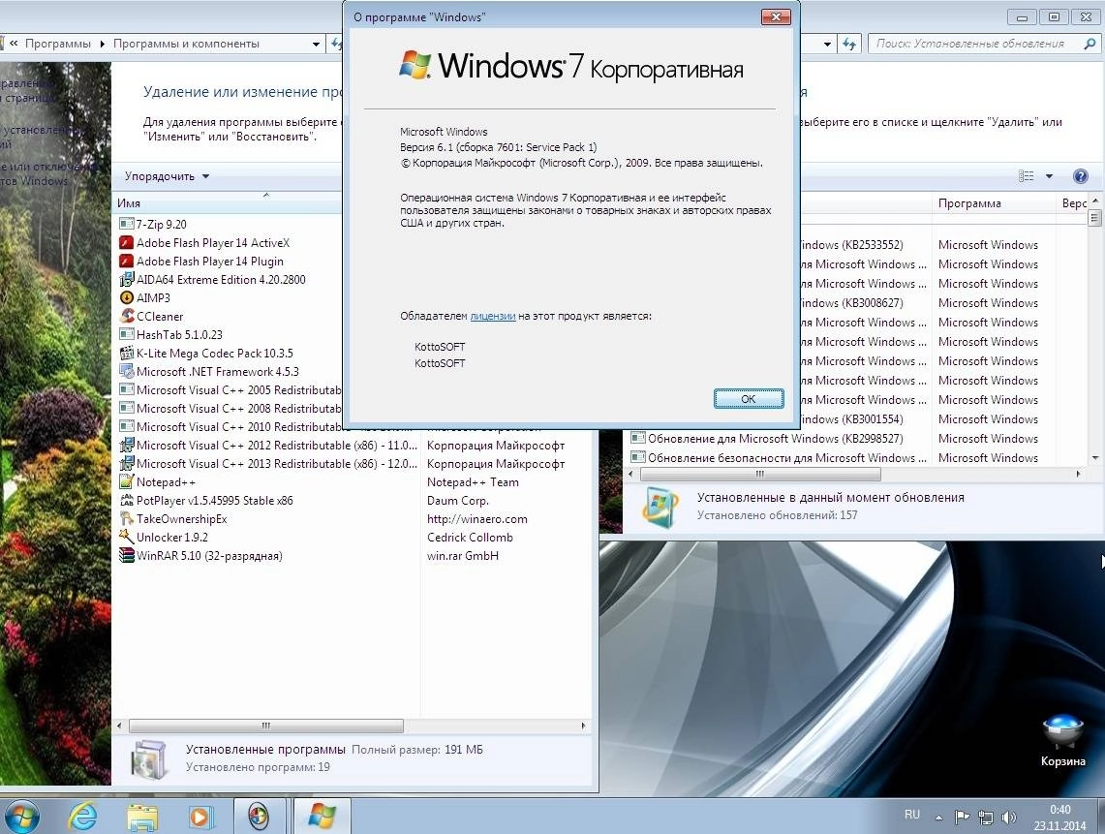Click Программы и компоненты breadcrumb
Screen dimensions: 1105x834
(186, 44)
